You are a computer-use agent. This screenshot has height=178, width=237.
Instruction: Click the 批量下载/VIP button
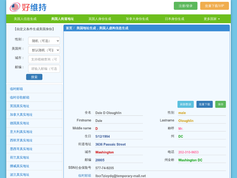(x=214, y=6)
